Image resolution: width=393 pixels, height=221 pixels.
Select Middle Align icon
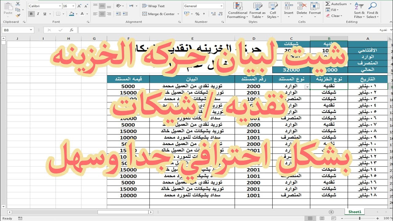point(102,6)
